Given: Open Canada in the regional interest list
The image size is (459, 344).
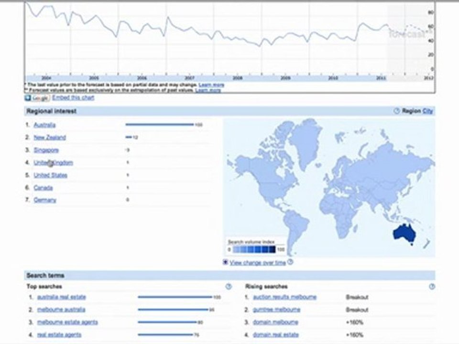Looking at the screenshot, I should (43, 188).
